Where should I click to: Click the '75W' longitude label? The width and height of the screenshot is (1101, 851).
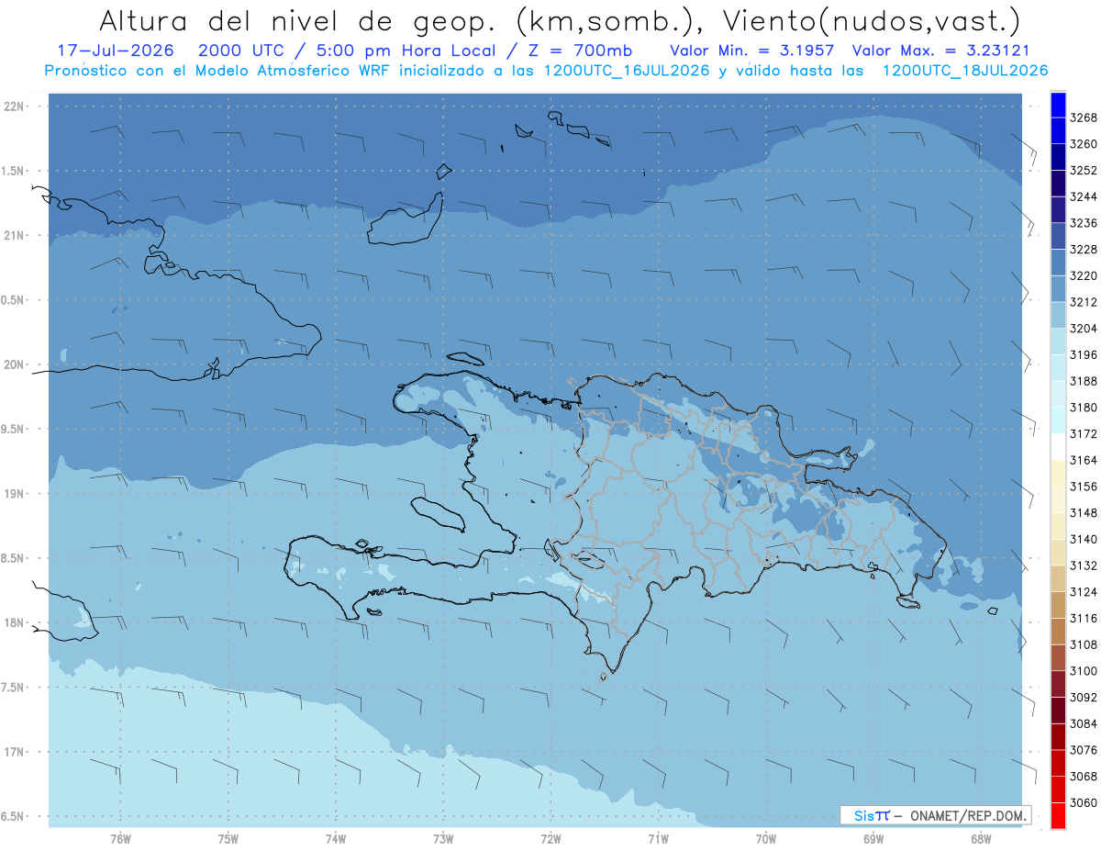[x=228, y=838]
